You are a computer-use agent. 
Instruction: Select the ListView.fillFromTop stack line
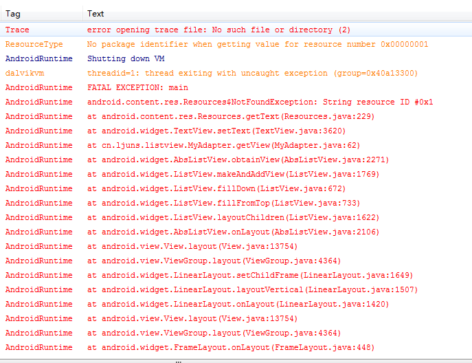click(x=236, y=203)
